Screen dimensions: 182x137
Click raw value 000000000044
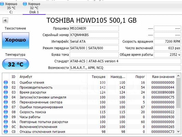coord(163,88)
